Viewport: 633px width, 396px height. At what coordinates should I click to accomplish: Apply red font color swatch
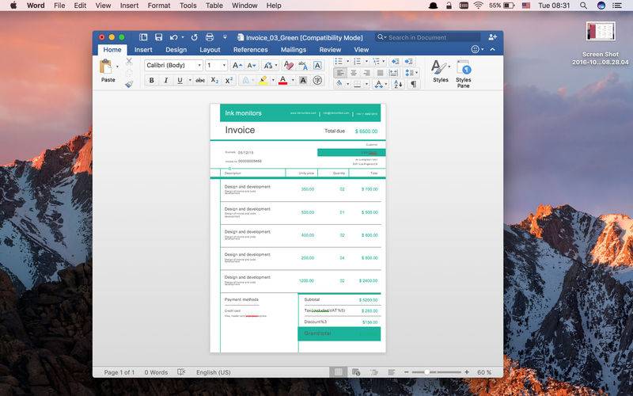pos(283,81)
